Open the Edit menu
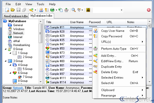This screenshot has width=154, height=103. pos(18,4)
